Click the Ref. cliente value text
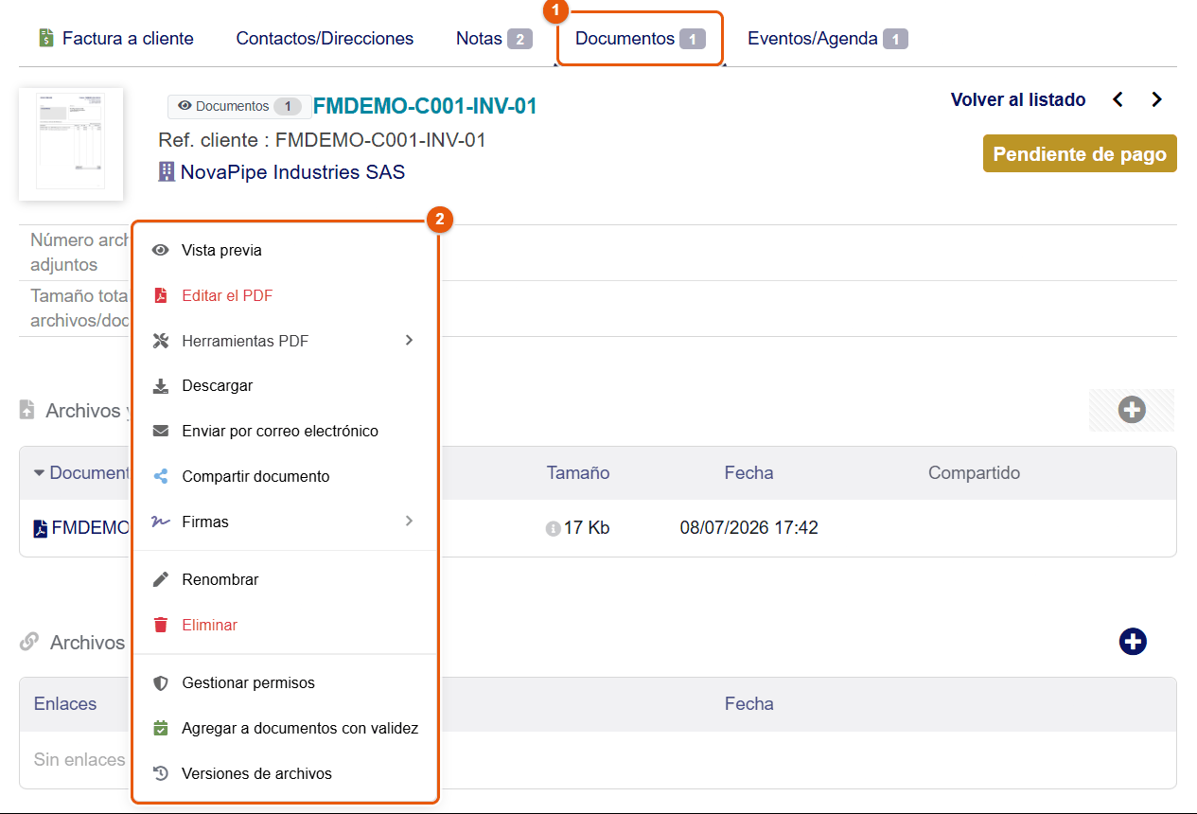The image size is (1197, 814). click(x=380, y=140)
